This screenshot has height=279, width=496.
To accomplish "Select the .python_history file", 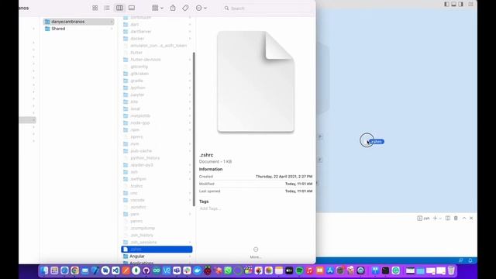I will click(157, 158).
